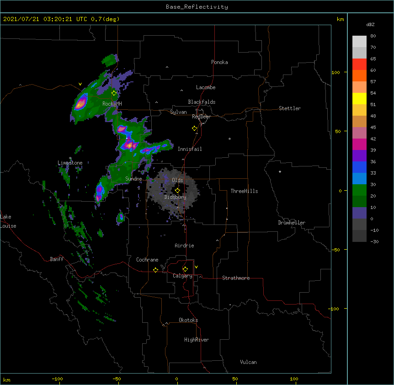Click the km unit label at top right
Screen dimensions: 394x385
[340, 19]
